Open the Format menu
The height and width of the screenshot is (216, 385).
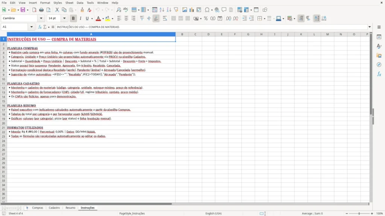click(45, 3)
